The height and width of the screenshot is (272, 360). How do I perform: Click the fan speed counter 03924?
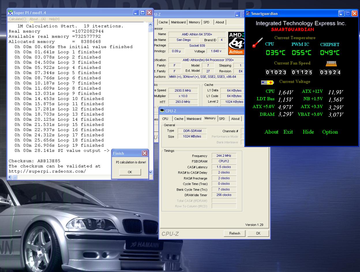pos(330,72)
